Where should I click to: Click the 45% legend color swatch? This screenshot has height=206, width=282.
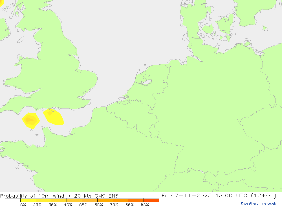pyautogui.click(x=74, y=200)
